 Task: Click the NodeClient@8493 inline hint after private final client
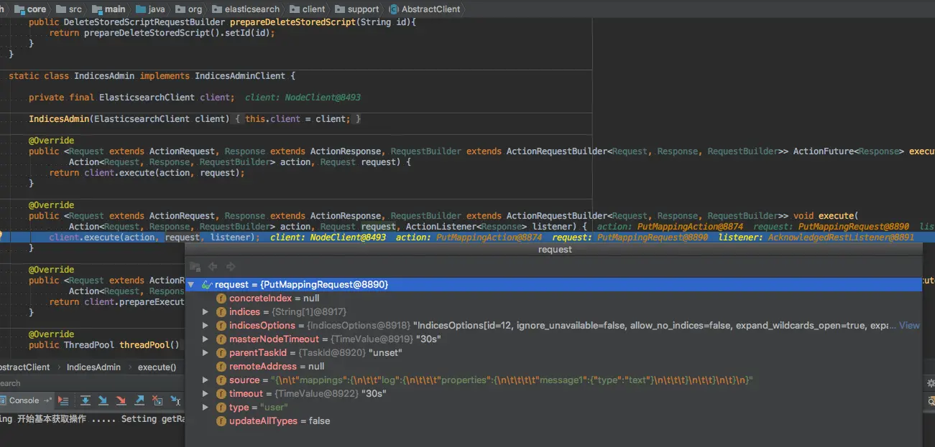pyautogui.click(x=303, y=98)
